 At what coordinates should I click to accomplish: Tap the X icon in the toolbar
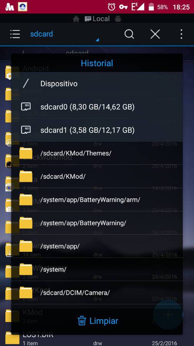(x=155, y=34)
